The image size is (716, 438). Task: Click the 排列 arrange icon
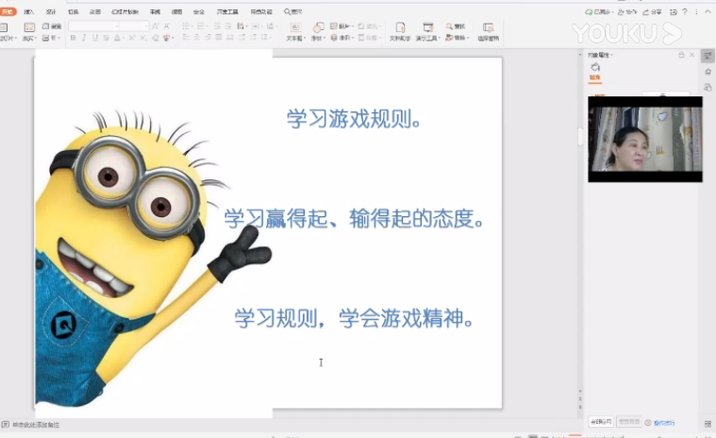(x=334, y=38)
